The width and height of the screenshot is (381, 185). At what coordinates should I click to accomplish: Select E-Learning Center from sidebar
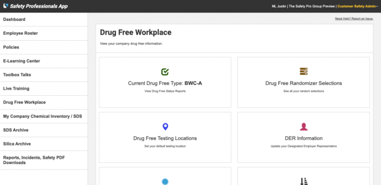[x=44, y=61]
